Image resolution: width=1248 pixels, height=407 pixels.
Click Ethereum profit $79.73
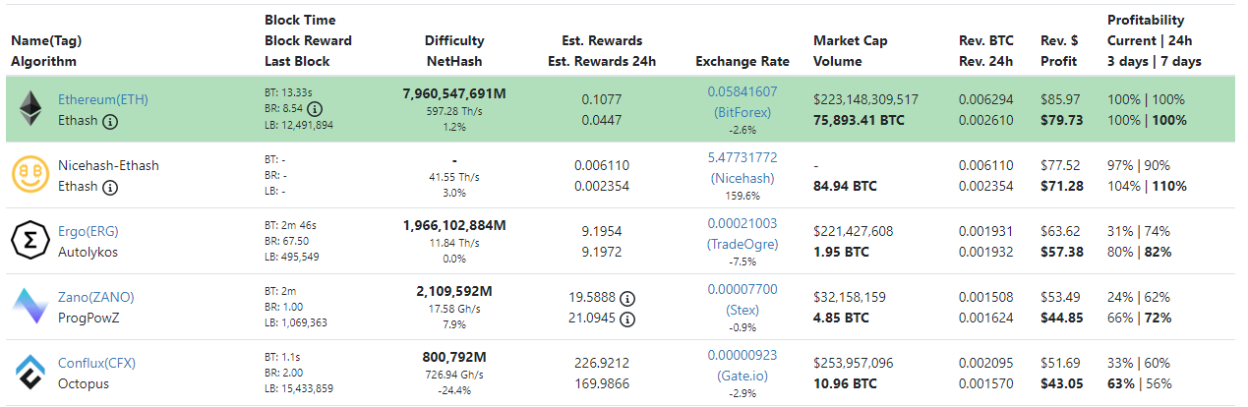coord(1062,120)
